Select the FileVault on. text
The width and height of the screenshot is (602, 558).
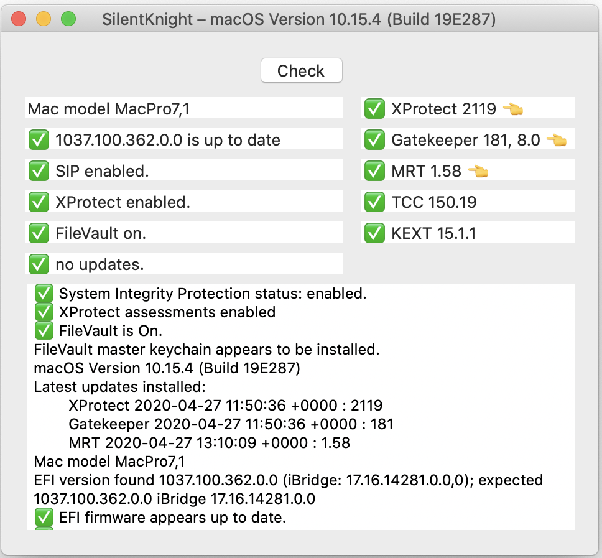(x=101, y=233)
